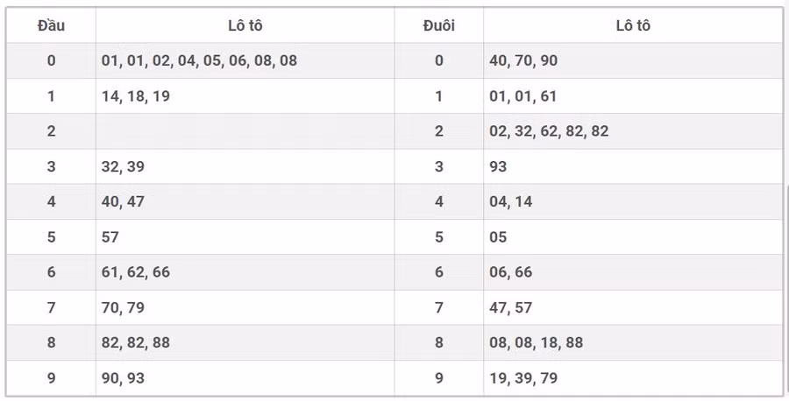This screenshot has width=789, height=401.
Task: Pick the "32, 39" lô tô cell
Action: pos(123,166)
